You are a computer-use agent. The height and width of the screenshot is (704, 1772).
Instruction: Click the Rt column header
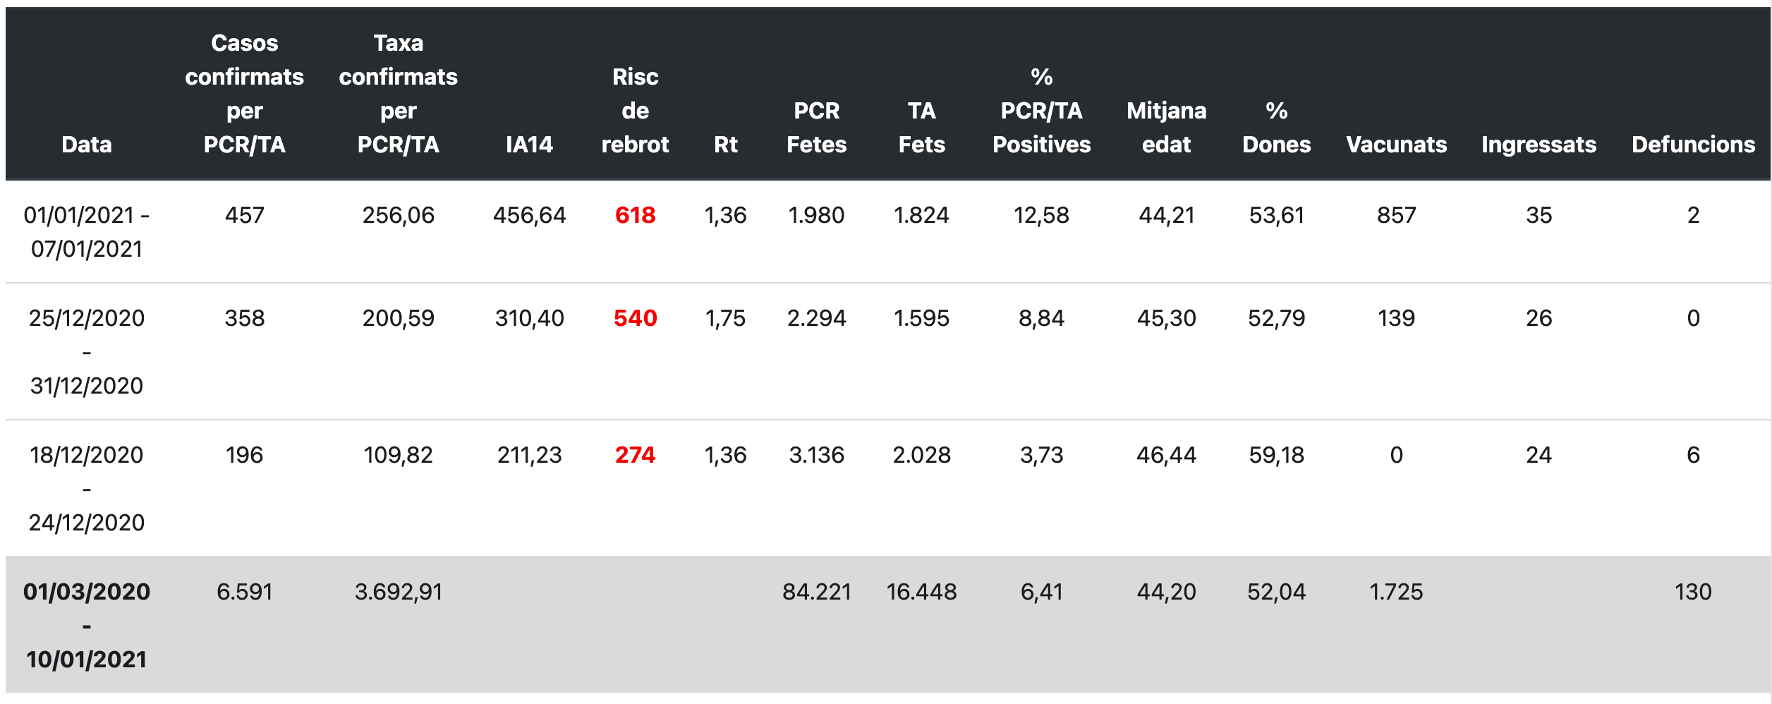[x=725, y=145]
